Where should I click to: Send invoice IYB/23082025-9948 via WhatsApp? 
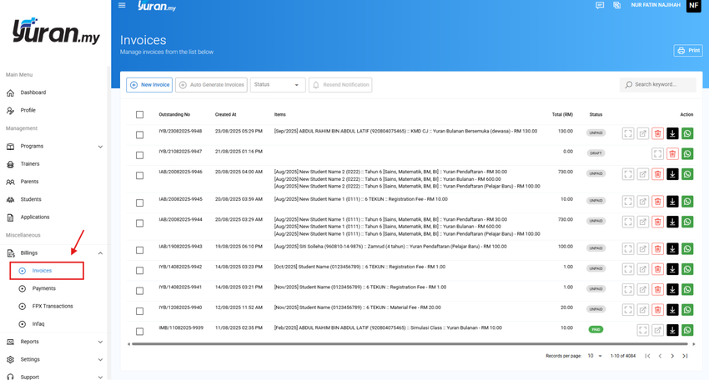687,133
